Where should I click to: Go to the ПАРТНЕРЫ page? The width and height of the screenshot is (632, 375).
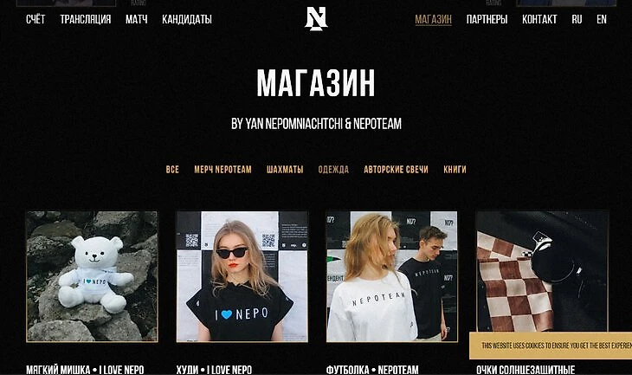487,19
